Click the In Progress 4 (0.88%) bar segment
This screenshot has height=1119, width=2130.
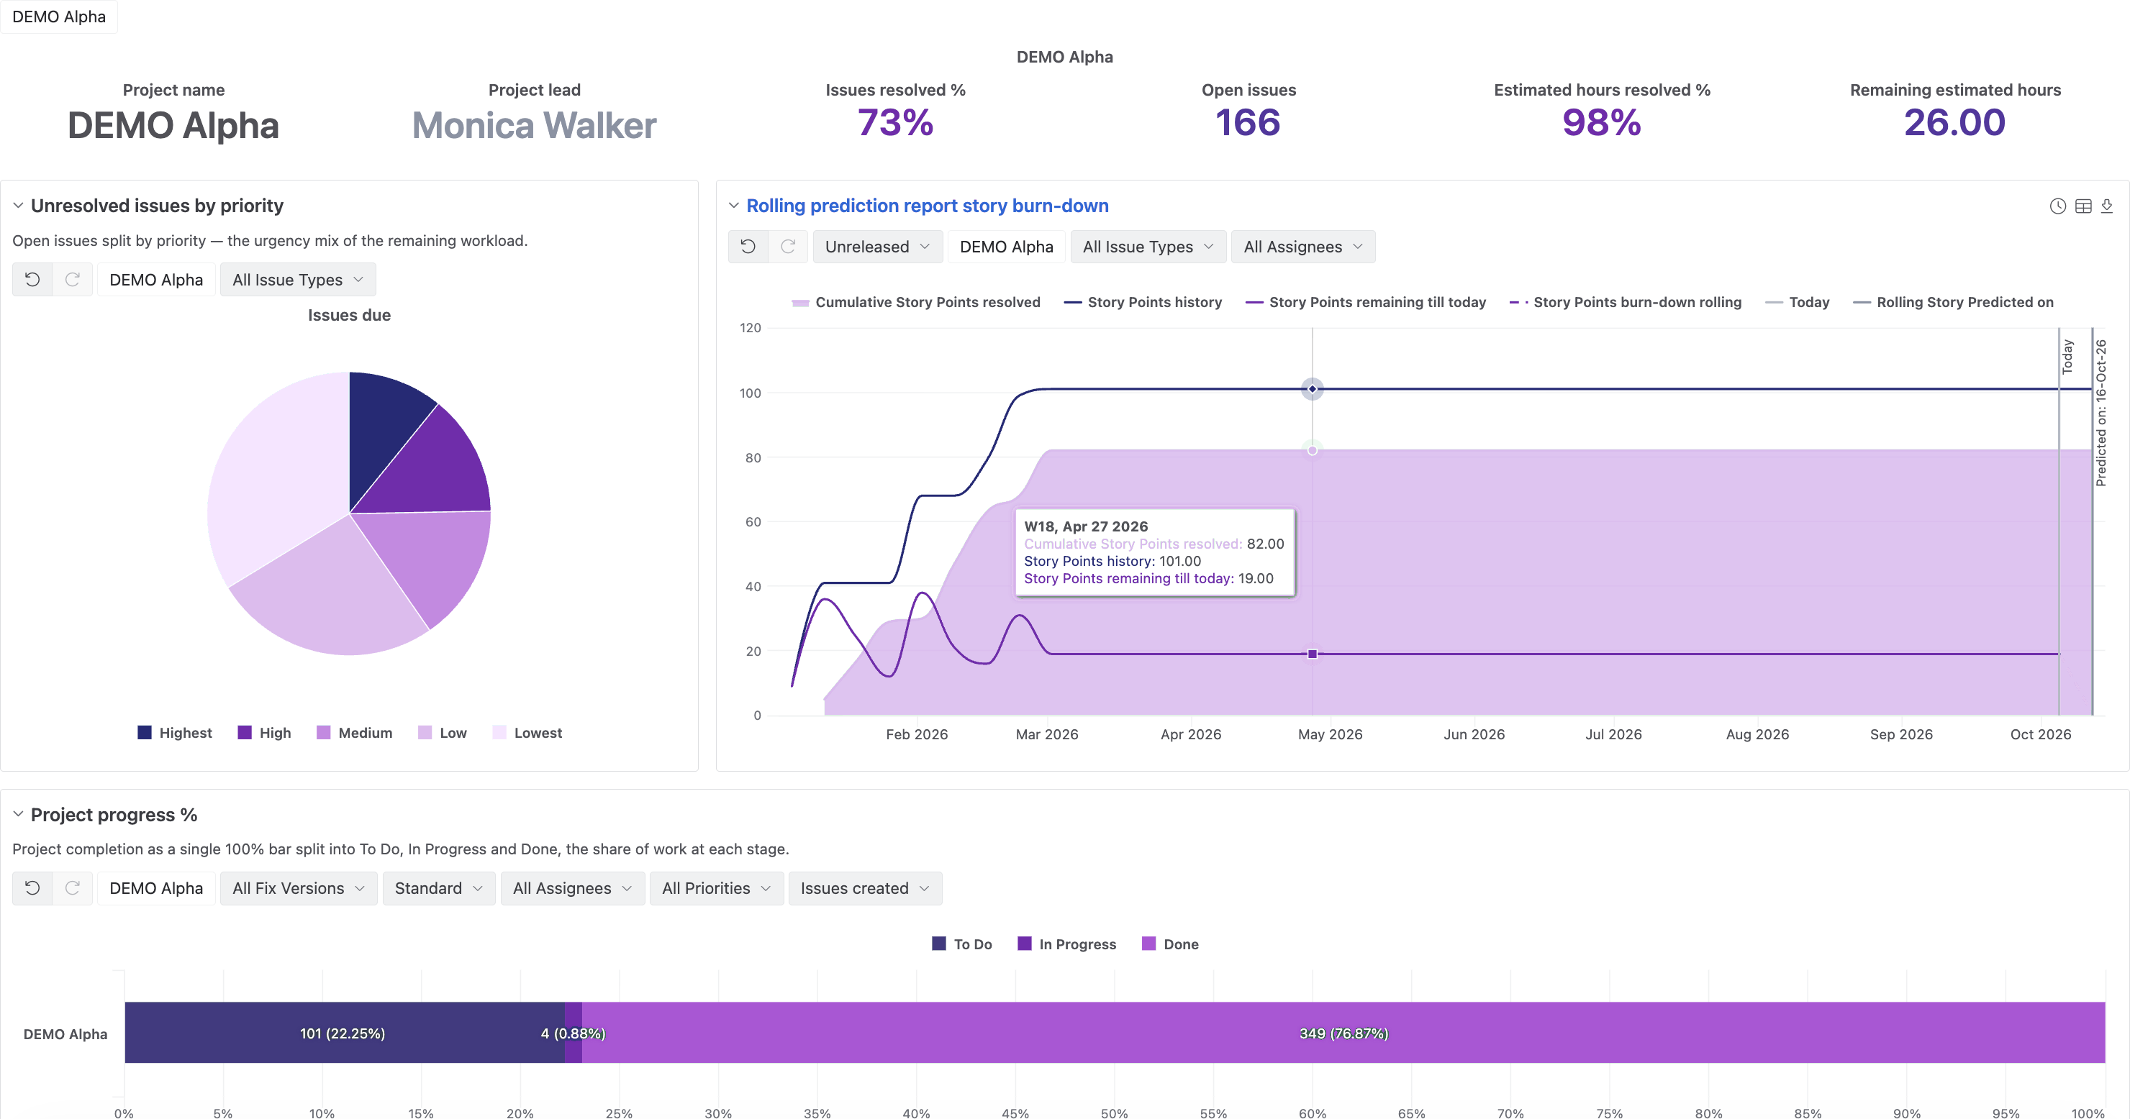(574, 1032)
